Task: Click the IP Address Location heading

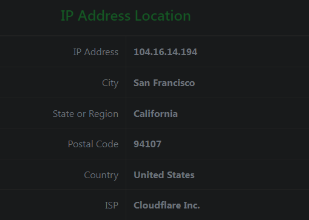Action: 126,16
